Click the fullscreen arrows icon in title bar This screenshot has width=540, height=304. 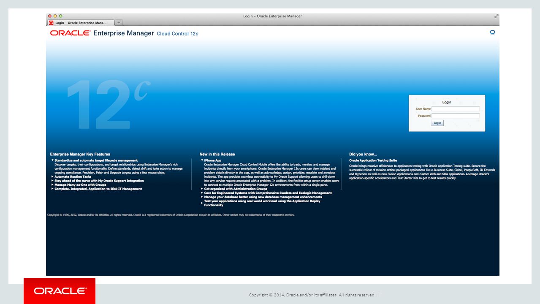pyautogui.click(x=497, y=16)
